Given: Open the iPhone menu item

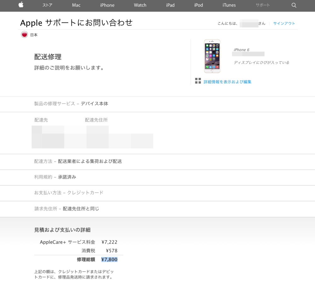Looking at the screenshot, I should (x=107, y=5).
